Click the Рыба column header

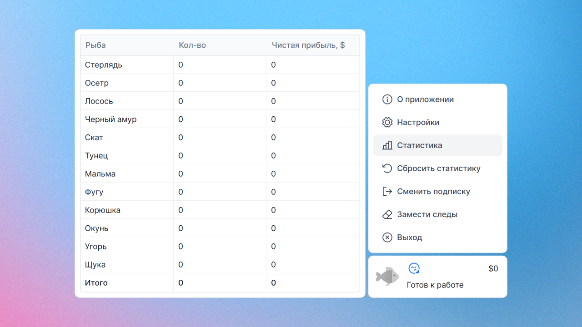(95, 45)
